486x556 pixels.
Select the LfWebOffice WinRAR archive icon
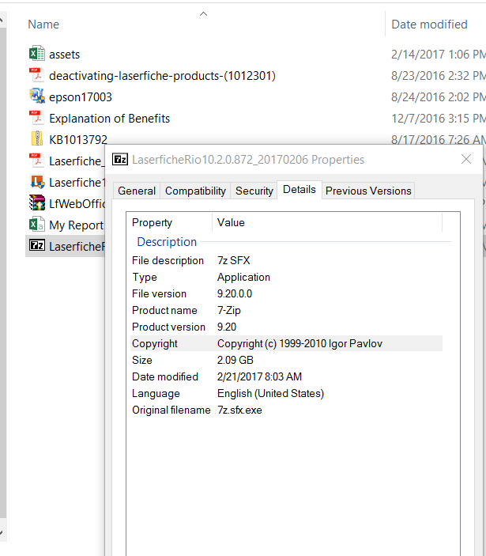[x=36, y=203]
